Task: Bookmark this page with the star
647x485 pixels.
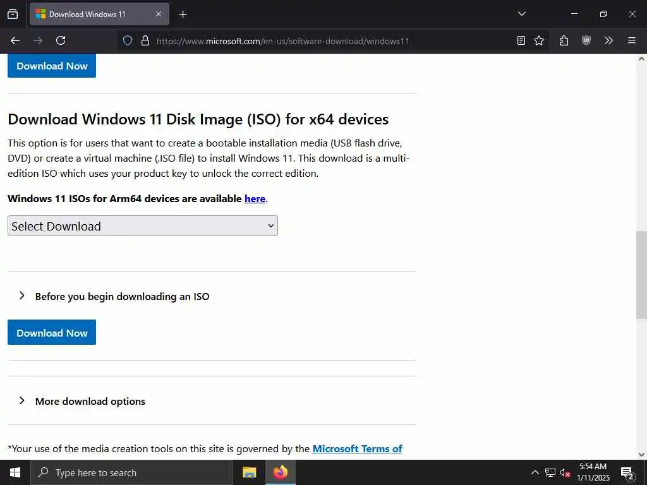Action: [539, 40]
